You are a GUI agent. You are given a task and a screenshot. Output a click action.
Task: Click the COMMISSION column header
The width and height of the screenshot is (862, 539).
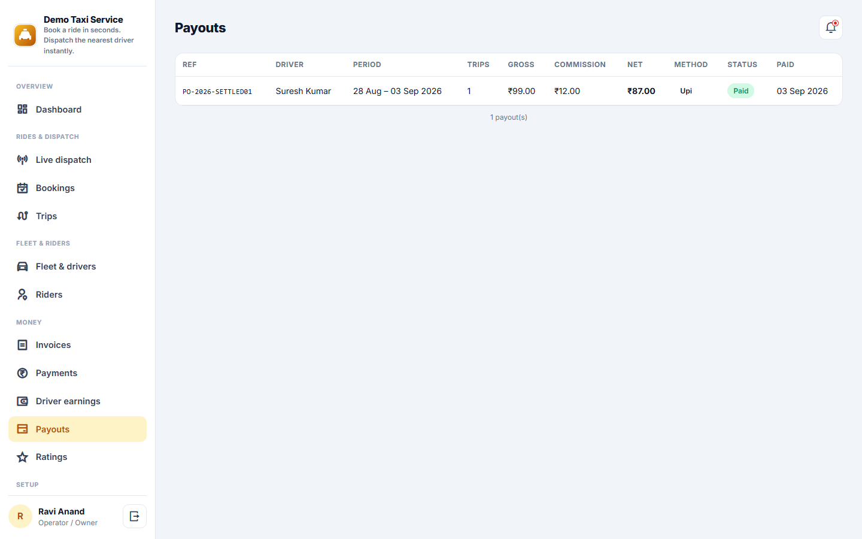pos(580,65)
